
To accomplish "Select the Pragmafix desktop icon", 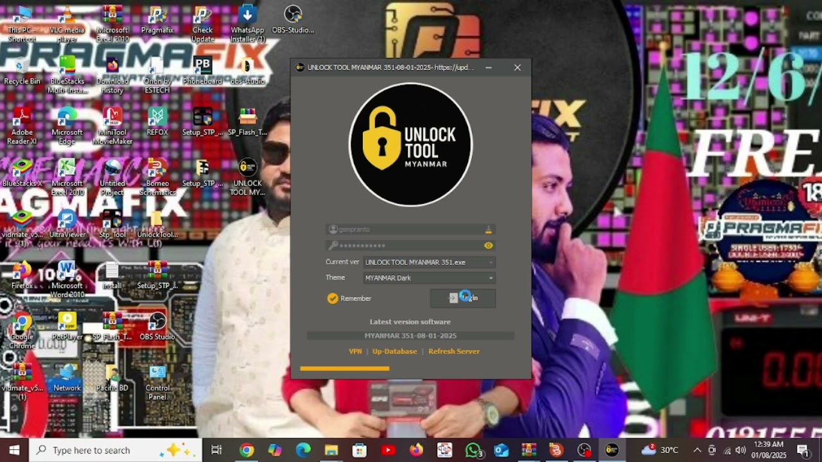I will pos(157,19).
